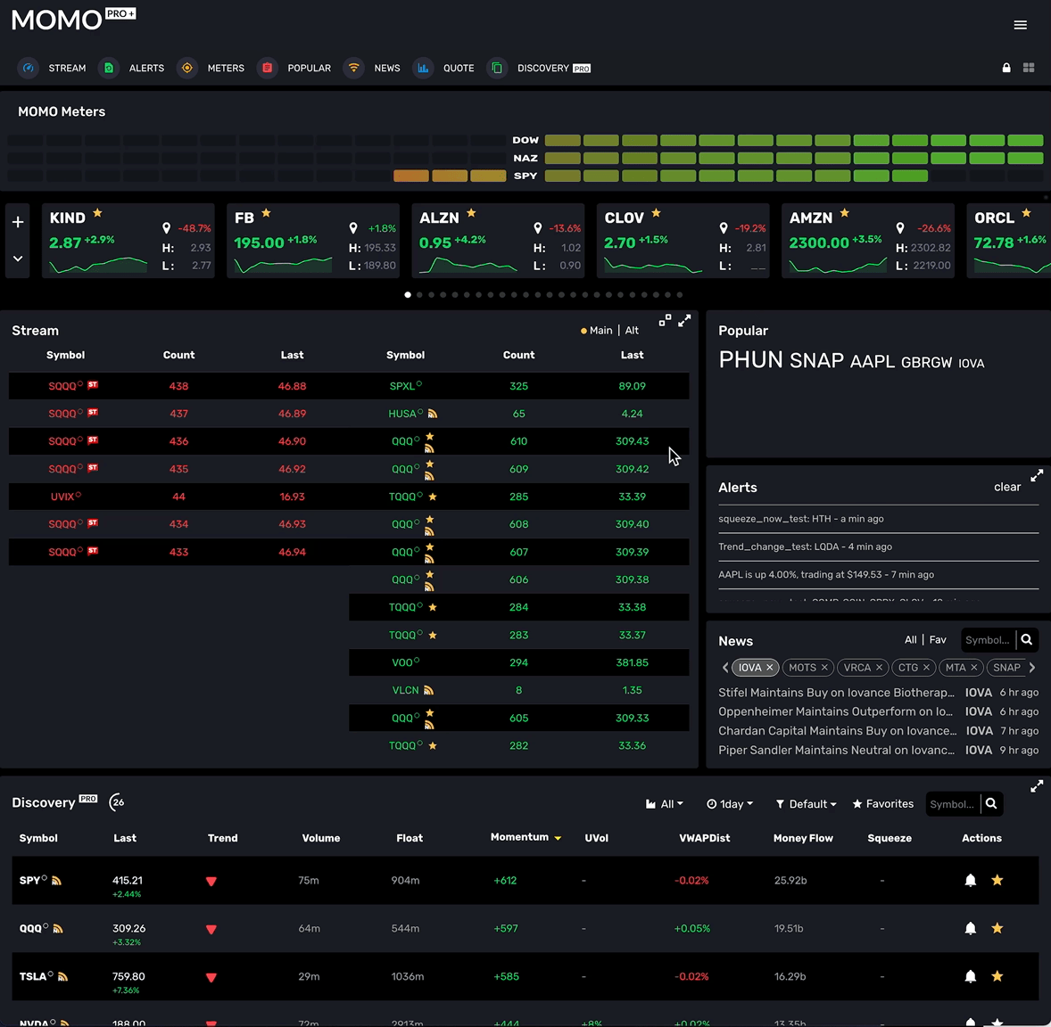Click the Discovery search magnifier button

coord(991,804)
